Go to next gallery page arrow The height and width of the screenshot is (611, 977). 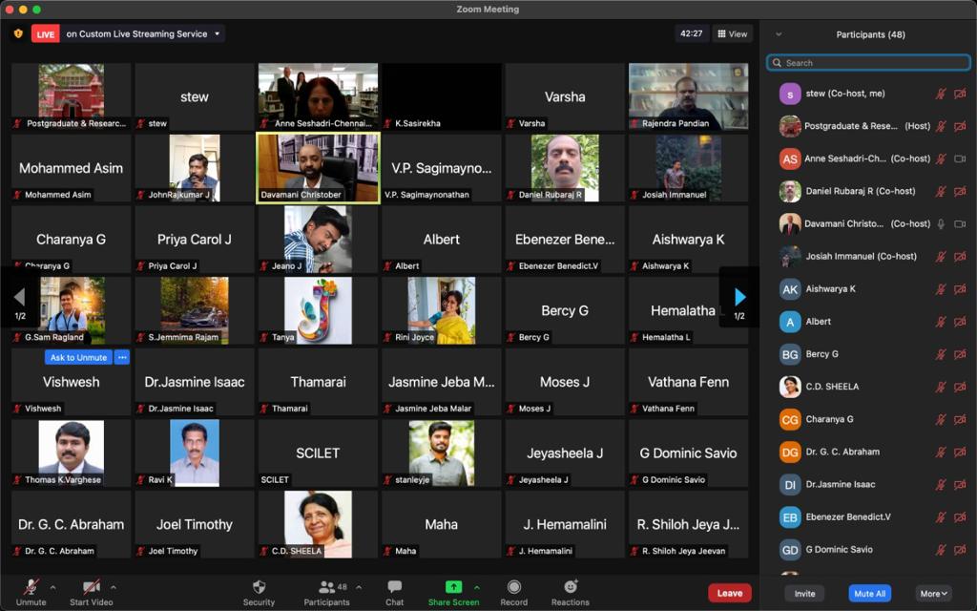(739, 297)
